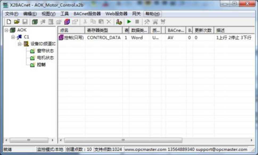Click the AV BACnet type cell
Screen dimensions: 258x155
coord(170,38)
